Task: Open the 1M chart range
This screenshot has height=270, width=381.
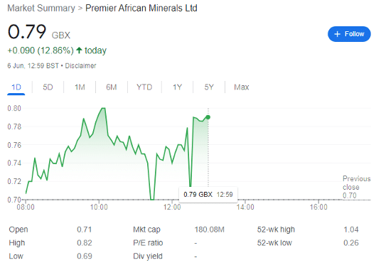Action: tap(80, 87)
